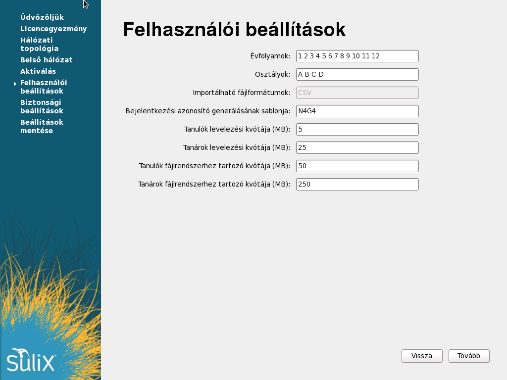Edit Tanulók fájlrendszerhez tartozó kvótája field
The height and width of the screenshot is (380, 507).
357,166
